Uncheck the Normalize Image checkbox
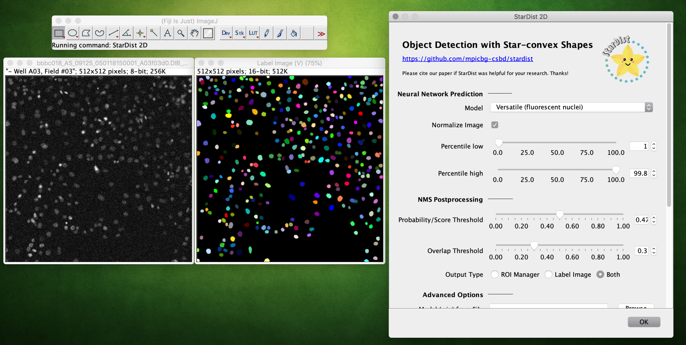Viewport: 686px width, 345px height. pos(494,125)
